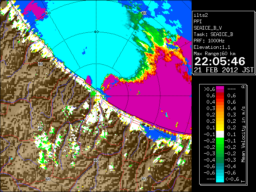Click the 40 km ring label north of radar
256x192 pixels.
(96, 32)
